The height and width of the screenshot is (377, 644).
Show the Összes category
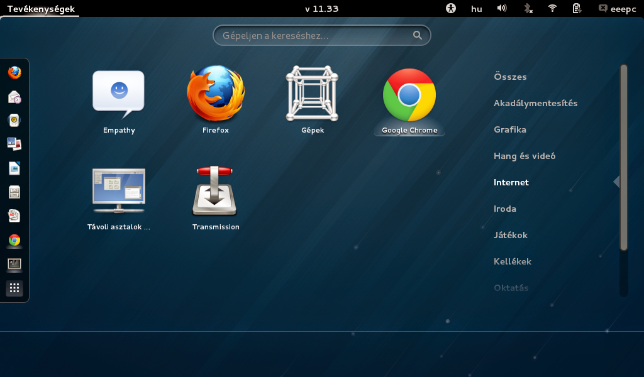point(510,77)
